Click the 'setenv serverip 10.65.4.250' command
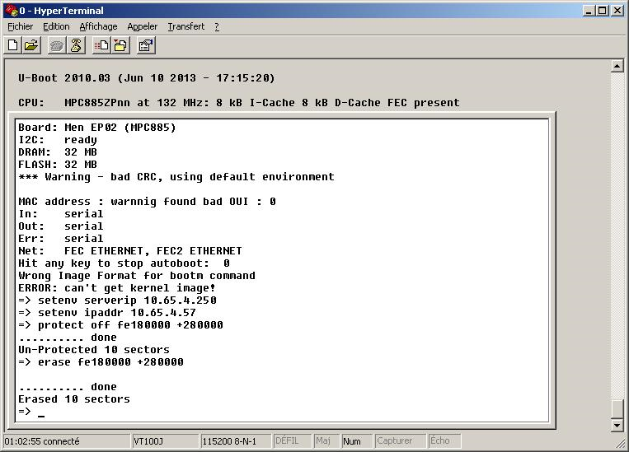 [117, 301]
